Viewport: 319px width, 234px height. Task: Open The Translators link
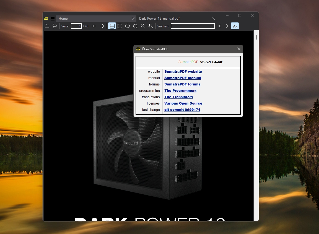pos(179,97)
